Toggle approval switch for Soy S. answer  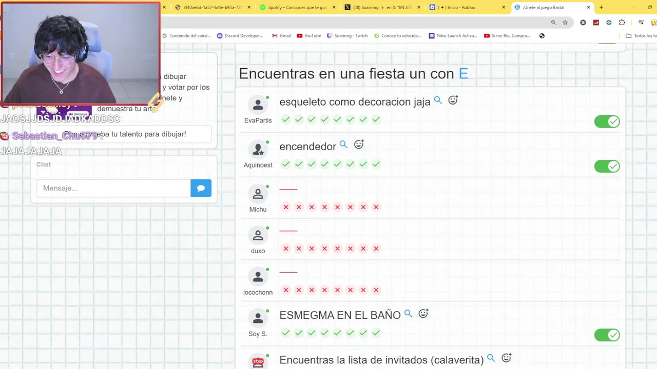click(x=607, y=335)
